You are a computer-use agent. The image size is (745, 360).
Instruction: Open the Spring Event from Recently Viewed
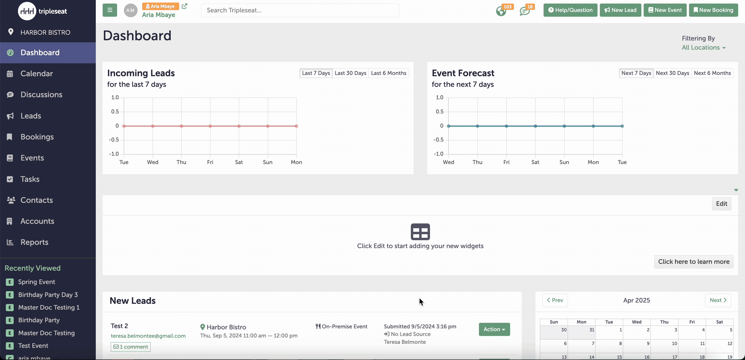36,282
